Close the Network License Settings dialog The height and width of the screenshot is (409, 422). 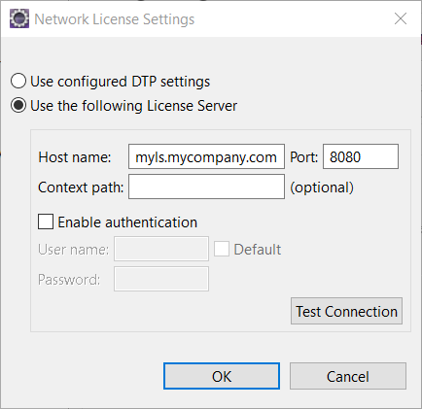point(401,18)
